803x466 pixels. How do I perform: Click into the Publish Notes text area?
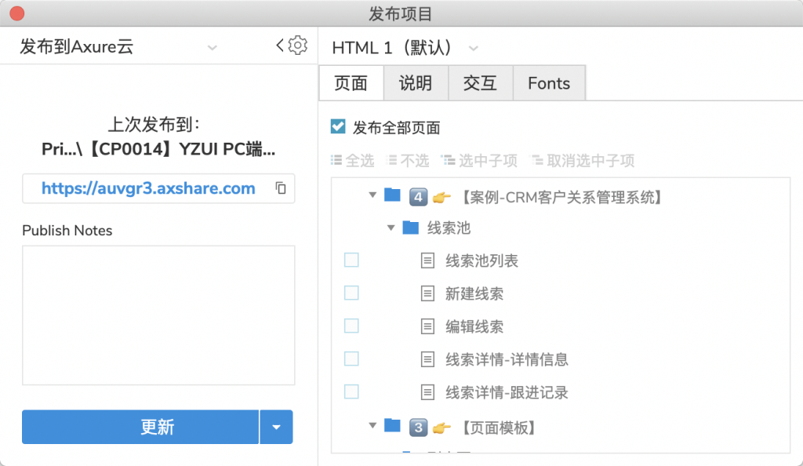point(158,315)
